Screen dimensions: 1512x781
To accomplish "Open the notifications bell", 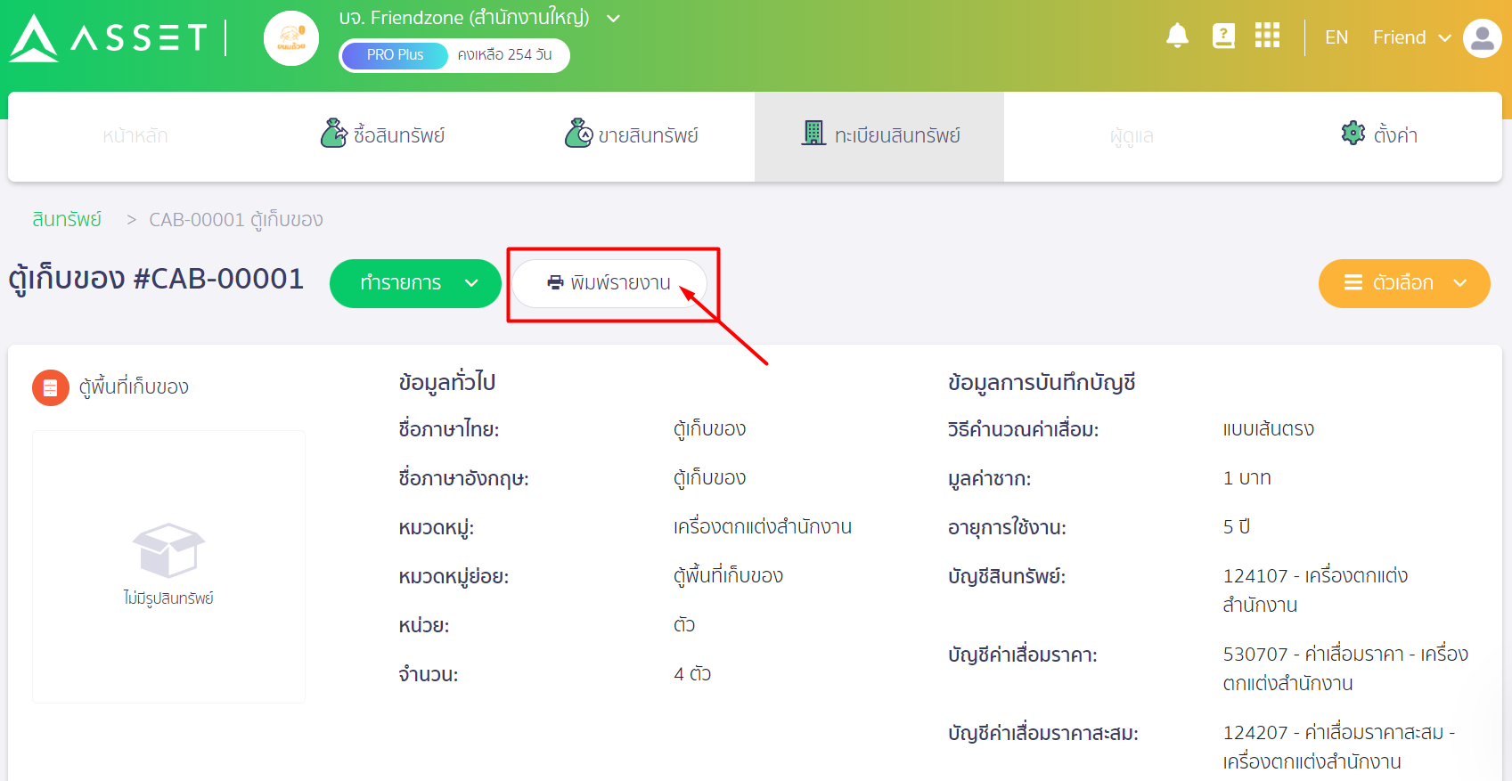I will (x=1177, y=36).
